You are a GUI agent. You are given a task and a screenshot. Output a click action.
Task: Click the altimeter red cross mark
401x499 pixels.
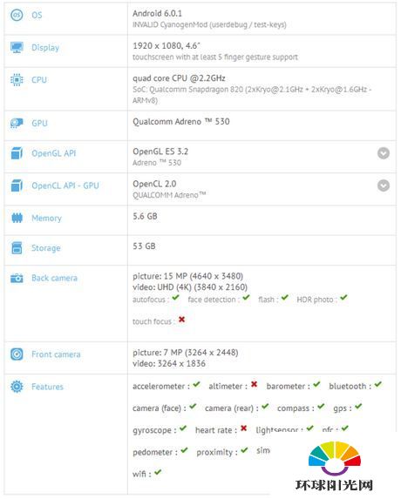tap(254, 384)
